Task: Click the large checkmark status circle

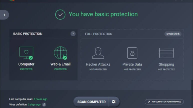Action: (60, 14)
